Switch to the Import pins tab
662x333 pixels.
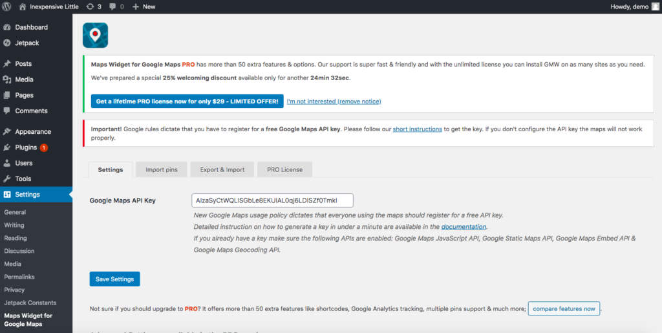click(x=161, y=169)
